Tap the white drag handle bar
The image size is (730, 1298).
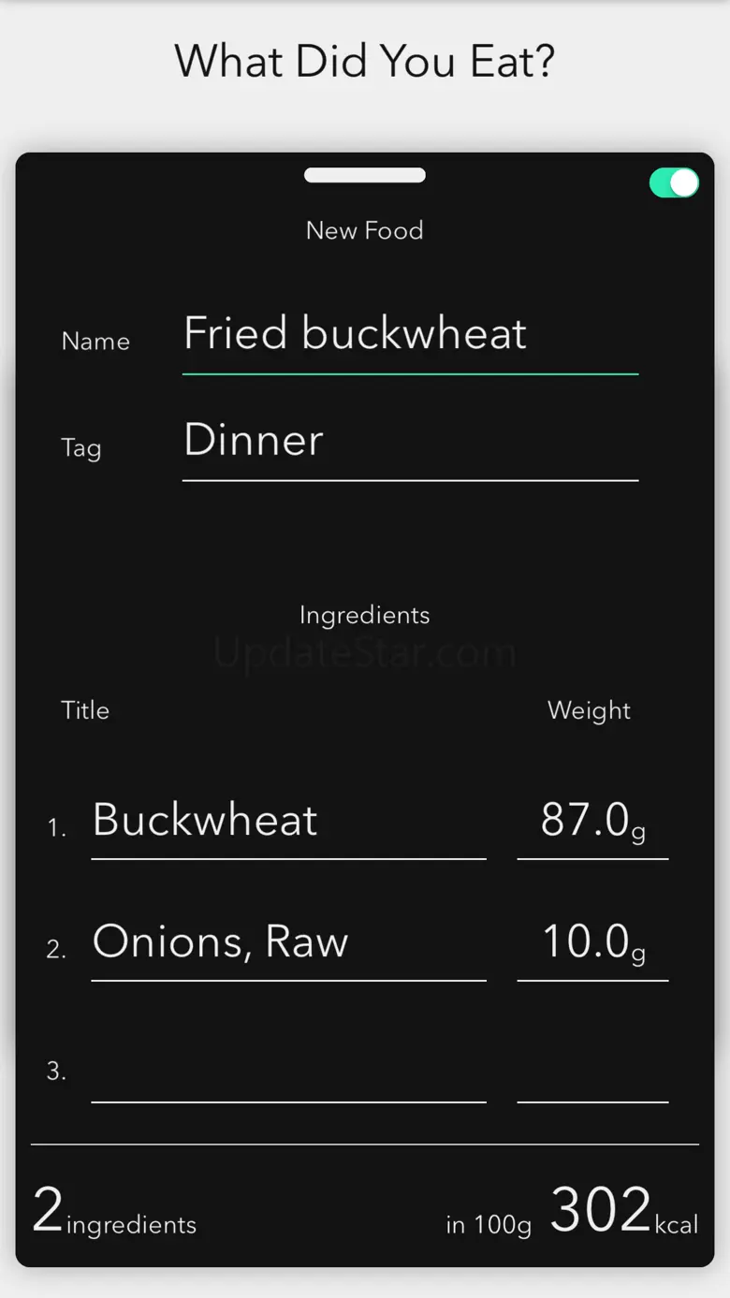365,175
